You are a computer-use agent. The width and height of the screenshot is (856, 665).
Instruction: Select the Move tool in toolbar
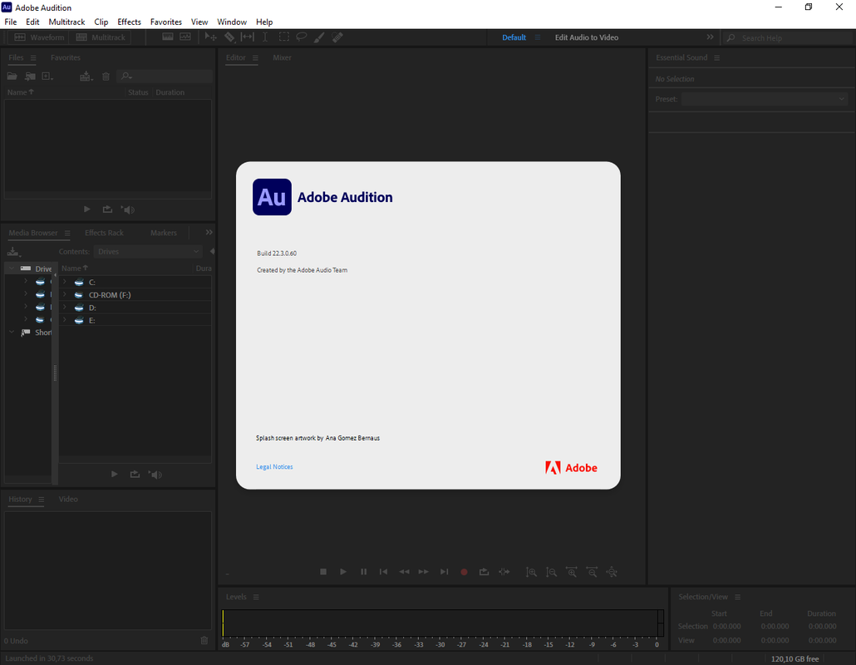click(x=210, y=37)
